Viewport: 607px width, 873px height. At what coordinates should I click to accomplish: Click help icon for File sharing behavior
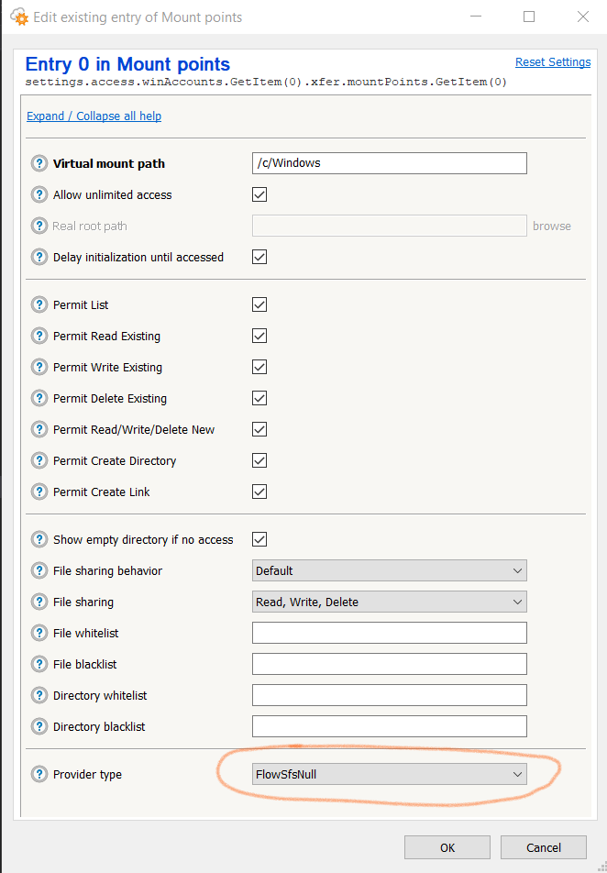[39, 570]
